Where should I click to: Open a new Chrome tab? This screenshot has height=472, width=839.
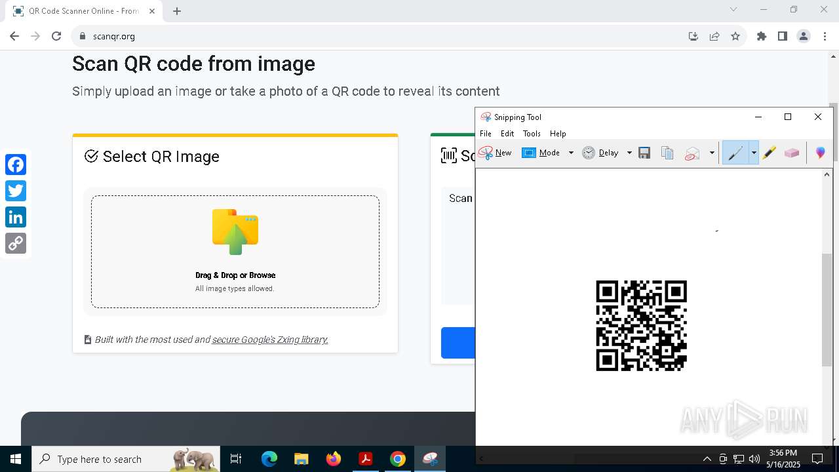[177, 11]
